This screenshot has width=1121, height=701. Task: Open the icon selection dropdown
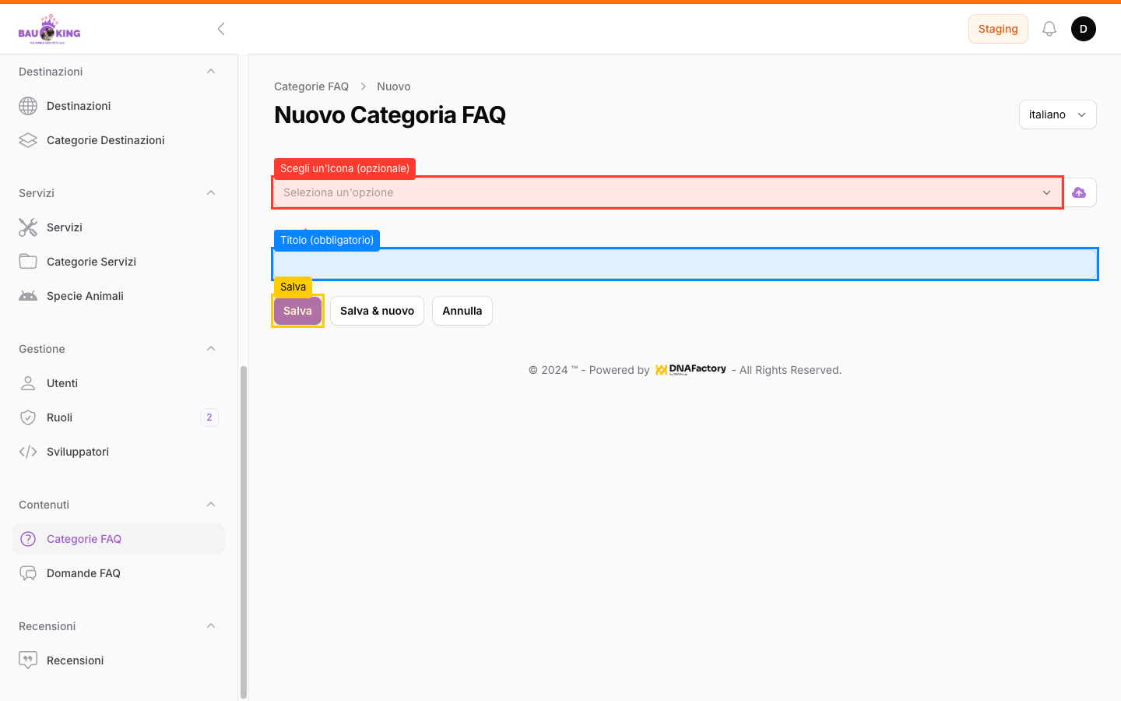(x=667, y=192)
